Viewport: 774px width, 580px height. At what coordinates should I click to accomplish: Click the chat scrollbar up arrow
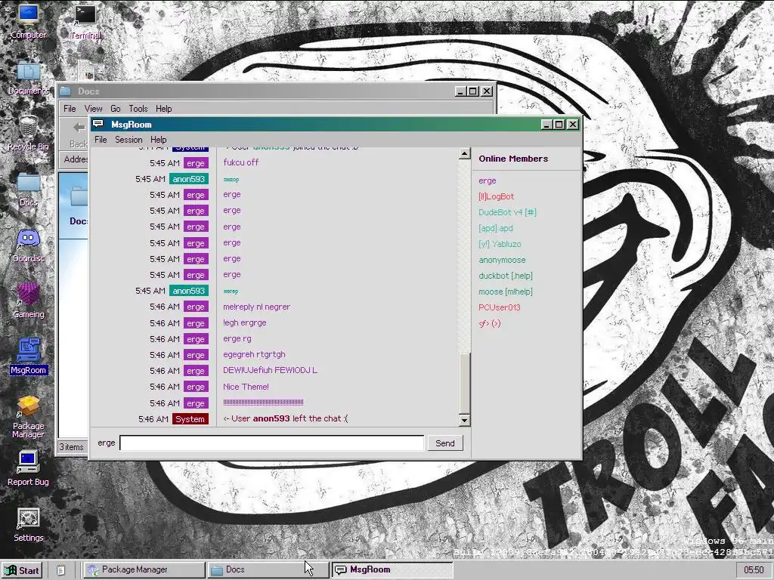click(464, 153)
